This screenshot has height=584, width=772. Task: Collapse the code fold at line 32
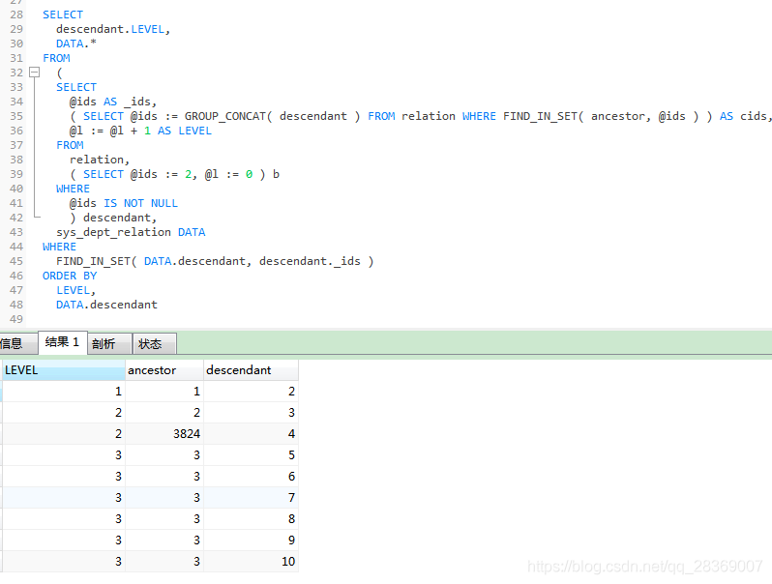tap(34, 73)
